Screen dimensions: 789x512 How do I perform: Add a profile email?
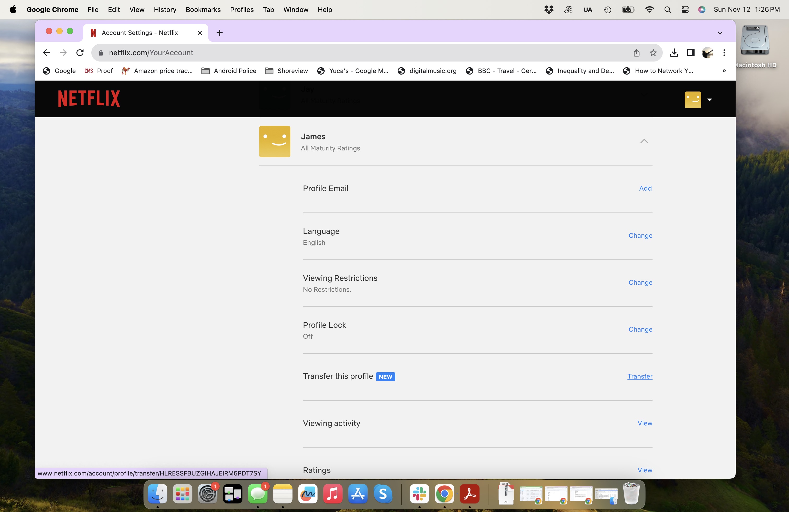[x=645, y=188]
